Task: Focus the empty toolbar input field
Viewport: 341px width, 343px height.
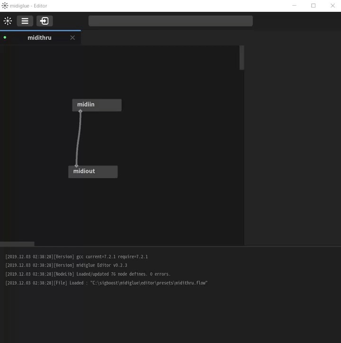Action: coord(170,21)
